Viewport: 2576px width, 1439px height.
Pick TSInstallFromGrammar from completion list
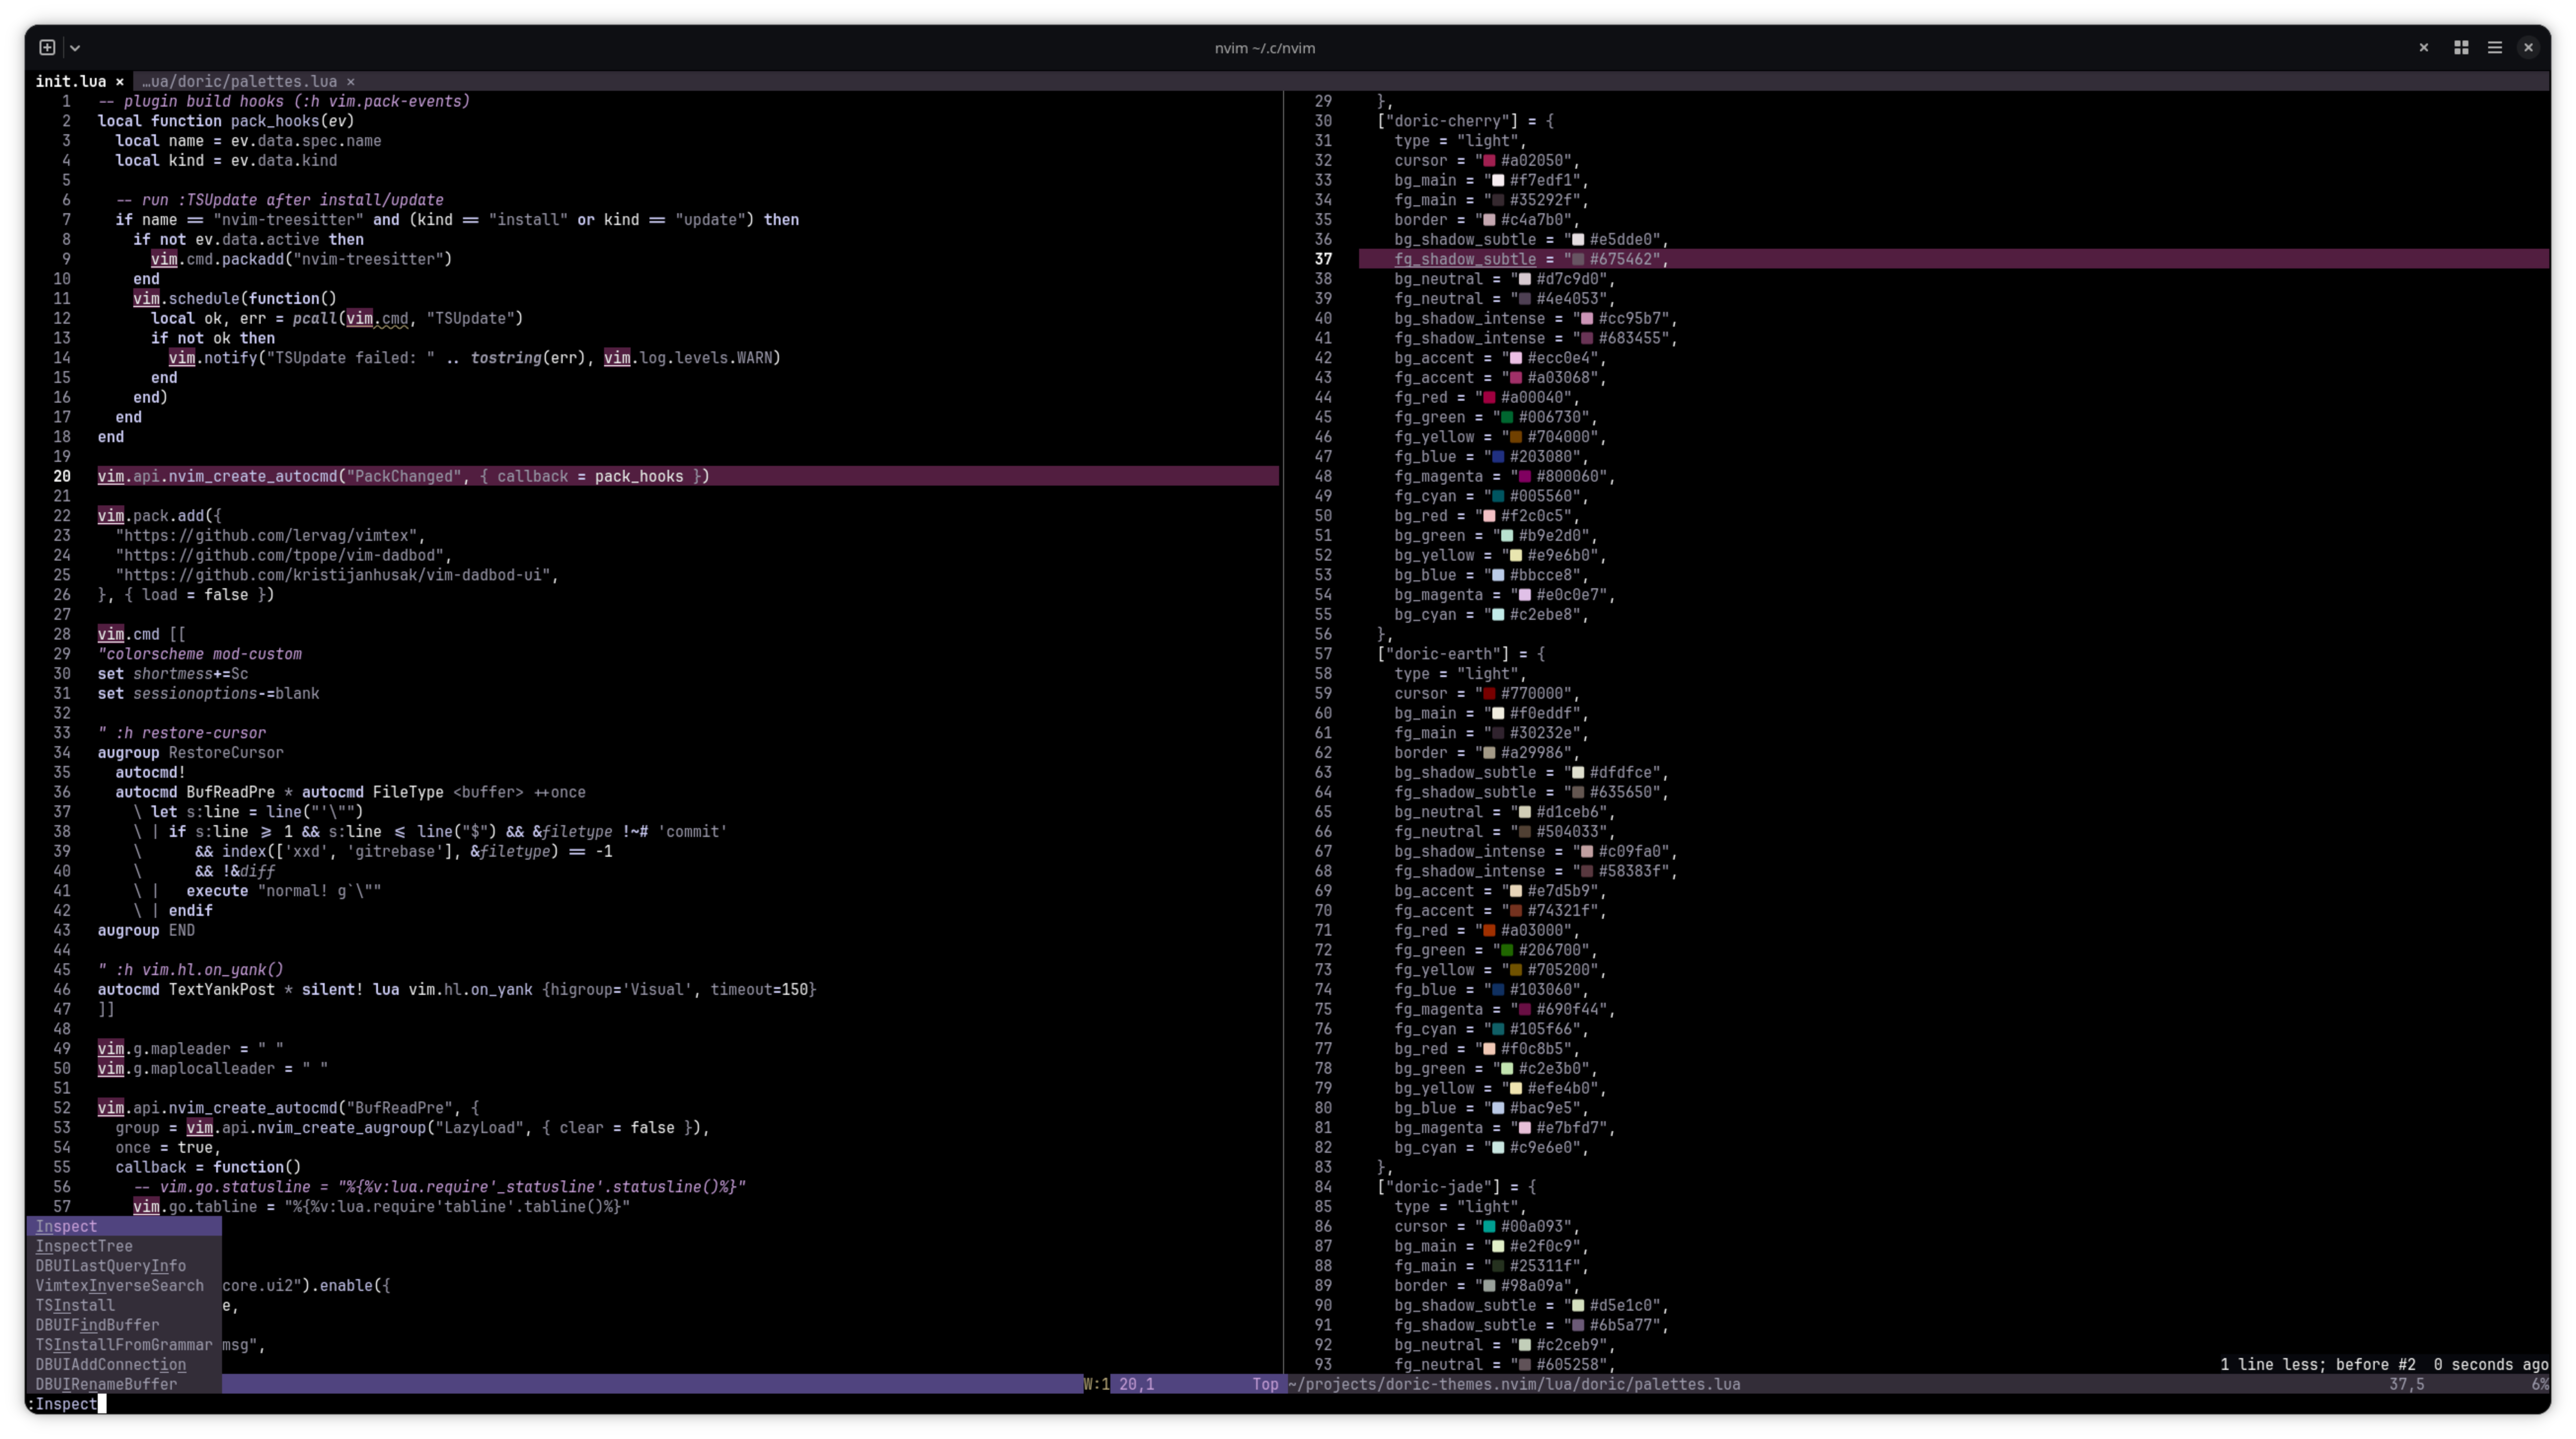point(124,1345)
